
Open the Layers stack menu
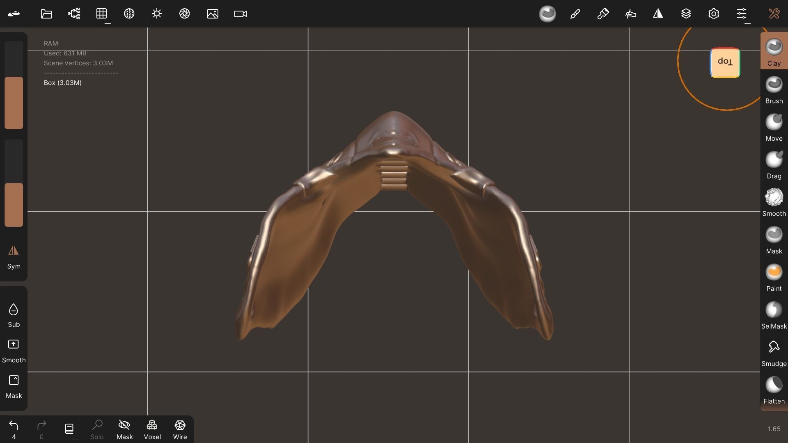686,14
